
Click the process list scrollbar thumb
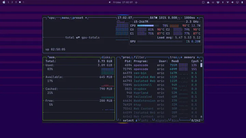coord(201,65)
